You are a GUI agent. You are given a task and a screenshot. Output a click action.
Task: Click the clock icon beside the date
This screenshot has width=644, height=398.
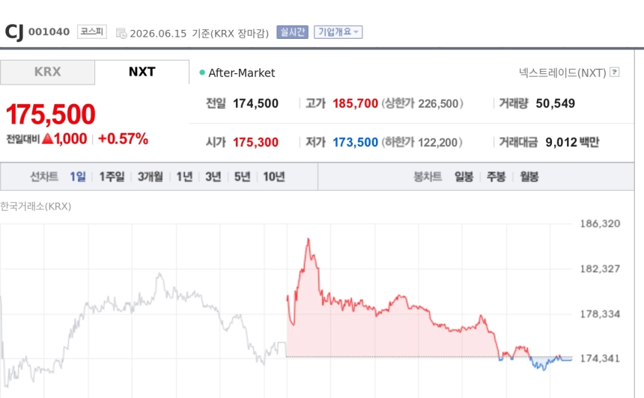click(121, 33)
